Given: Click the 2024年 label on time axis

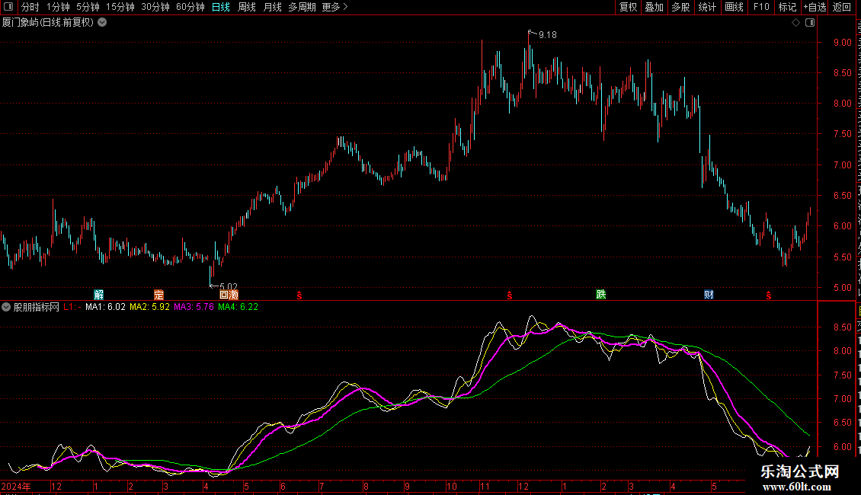Looking at the screenshot, I should [17, 486].
